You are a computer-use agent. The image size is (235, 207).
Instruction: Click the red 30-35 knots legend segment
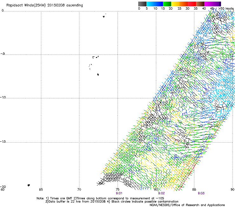point(192,4)
